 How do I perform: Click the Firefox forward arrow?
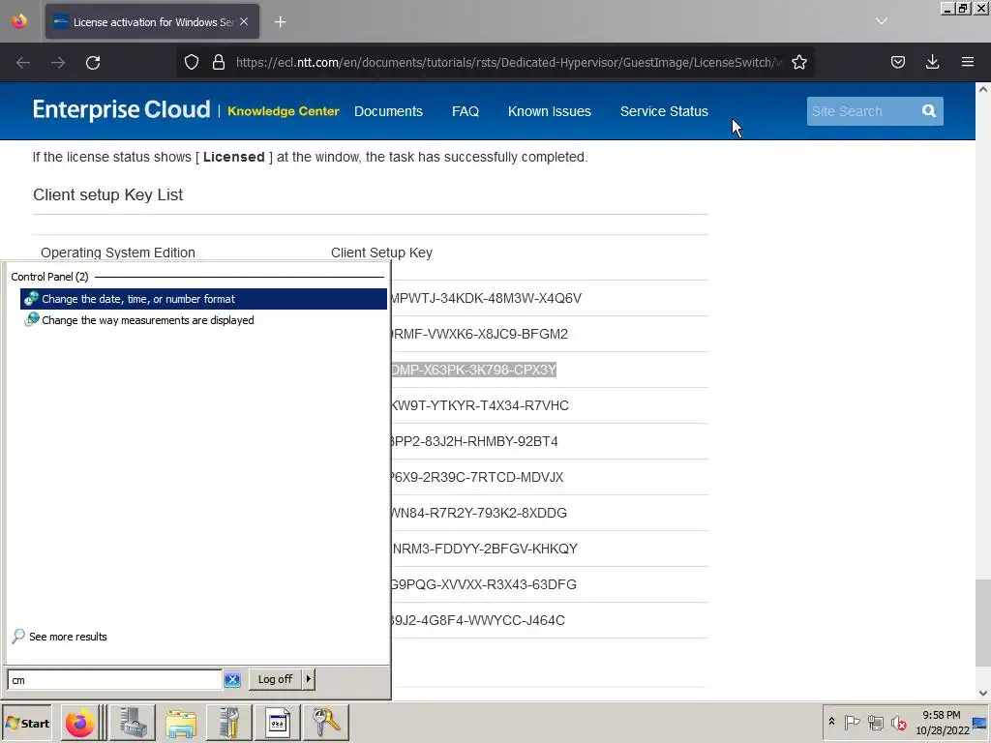point(58,63)
